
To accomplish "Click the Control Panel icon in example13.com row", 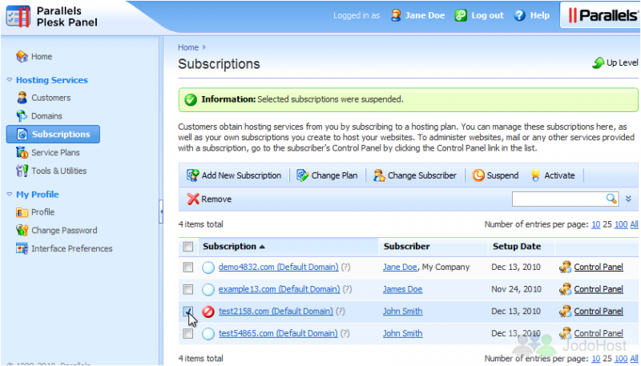I will click(x=565, y=289).
